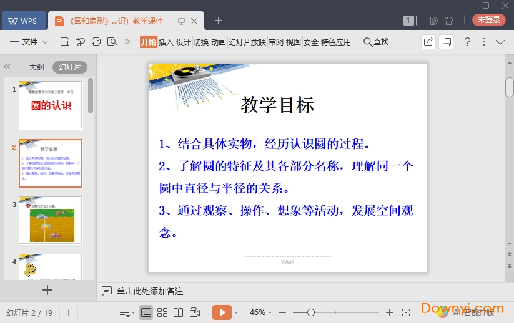Open the 文件 hamburger menu
The height and width of the screenshot is (323, 514).
[x=24, y=42]
